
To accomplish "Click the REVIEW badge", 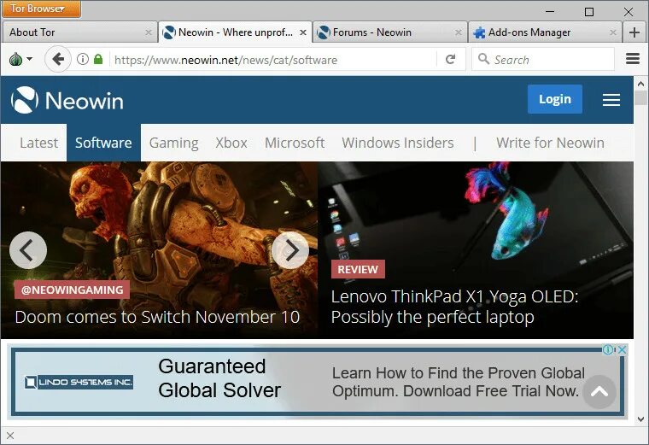I will 358,270.
